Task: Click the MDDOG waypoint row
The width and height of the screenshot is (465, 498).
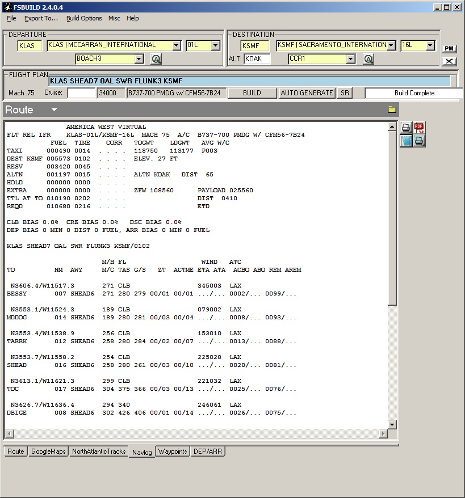Action: click(152, 317)
